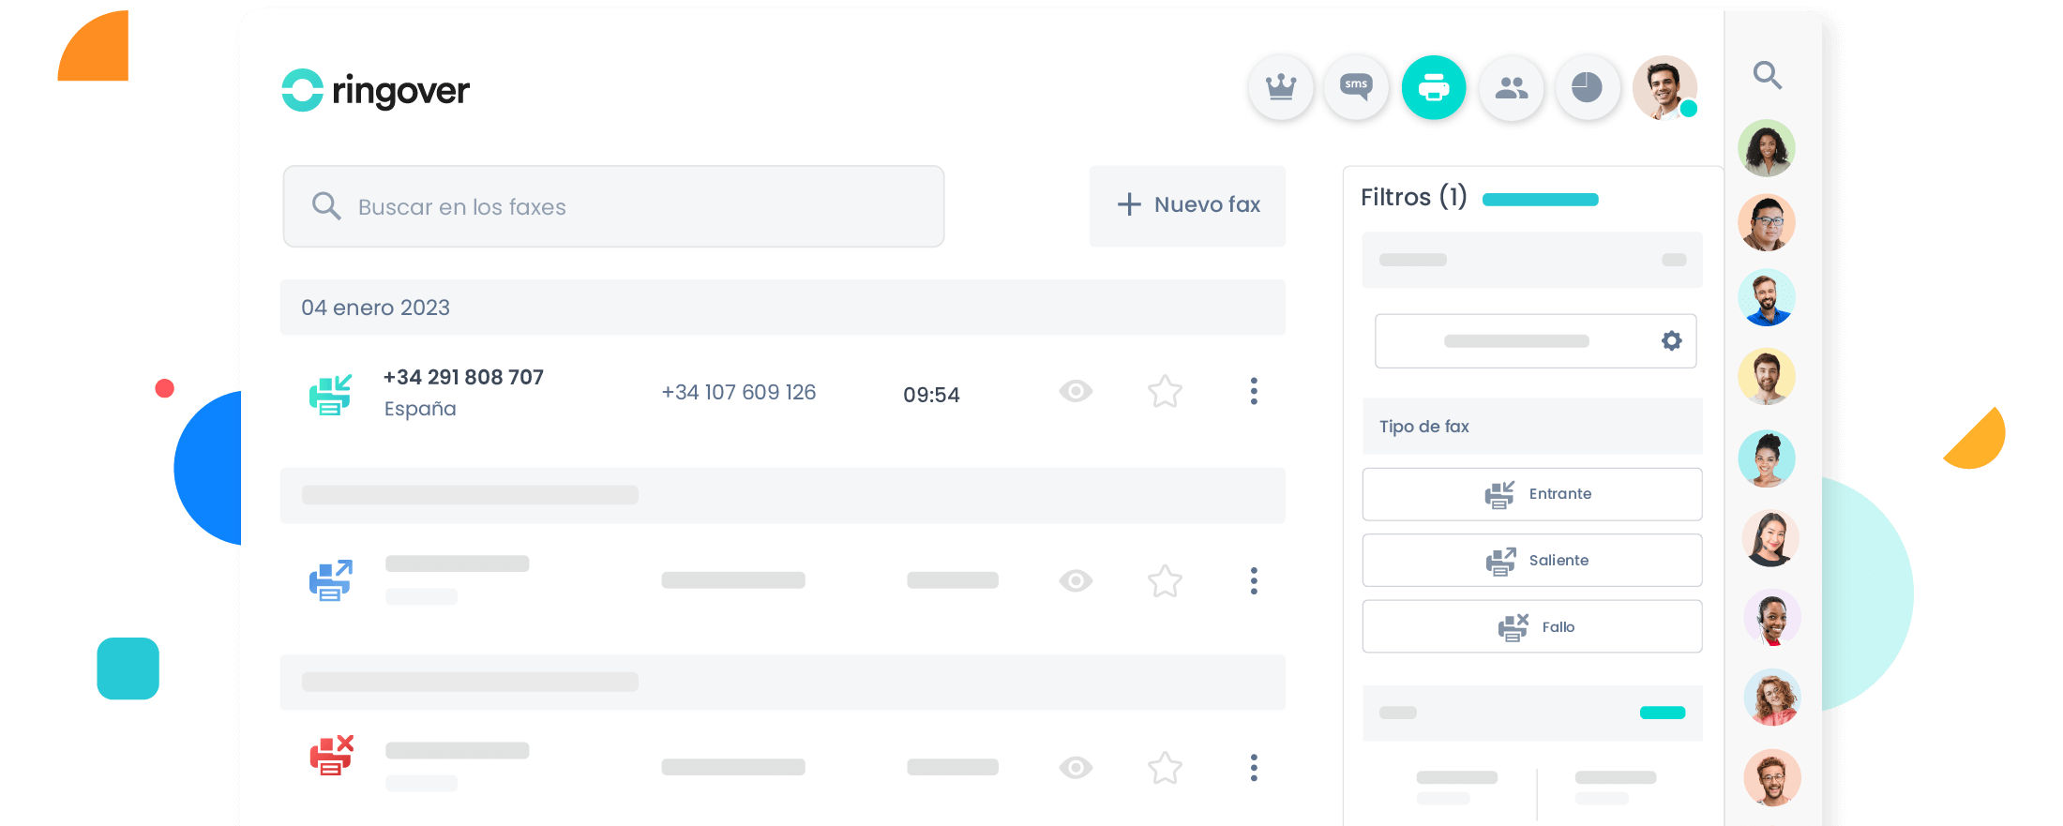Star the fax from +34 291 808 707
This screenshot has height=826, width=2063.
click(x=1165, y=391)
